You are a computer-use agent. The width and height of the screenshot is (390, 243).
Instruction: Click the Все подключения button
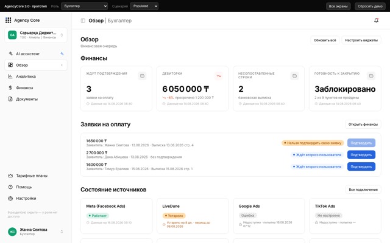tap(363, 190)
